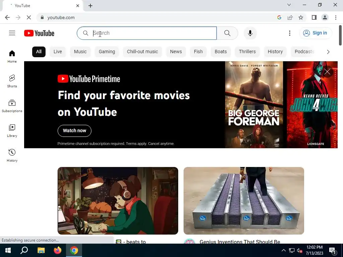Screen dimensions: 343x257
Task: Share this page via share icon
Action: coord(290,17)
